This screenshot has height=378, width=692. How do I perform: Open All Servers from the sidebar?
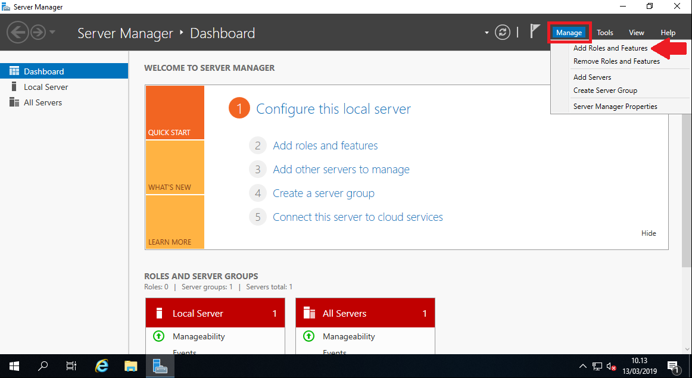point(42,102)
